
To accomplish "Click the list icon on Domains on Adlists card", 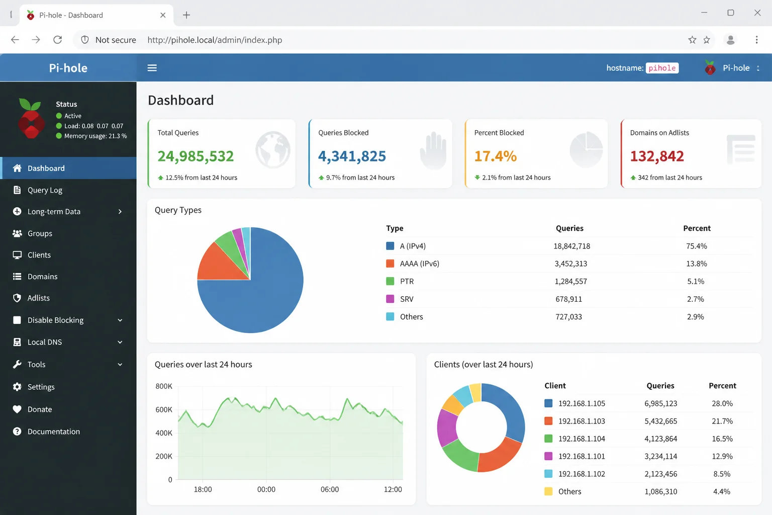I will [x=741, y=149].
